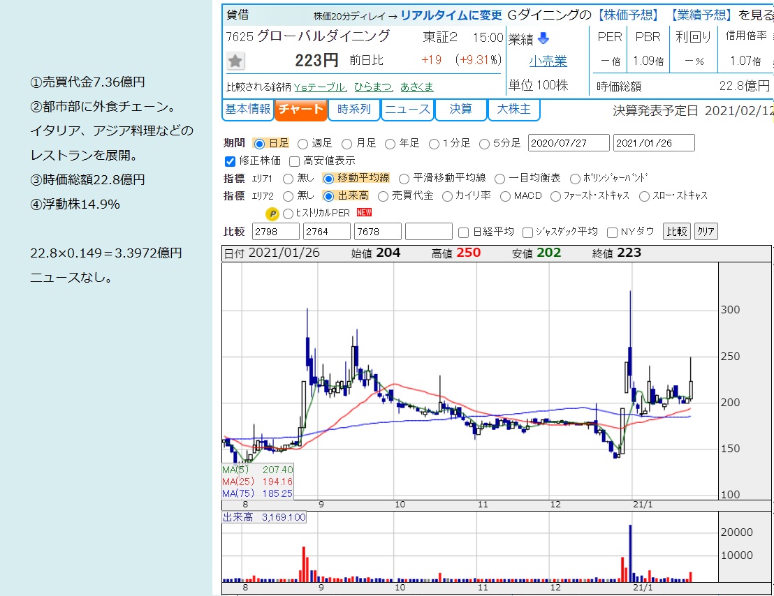
Task: Select ボリンジャーバンド indicator radio
Action: [575, 179]
